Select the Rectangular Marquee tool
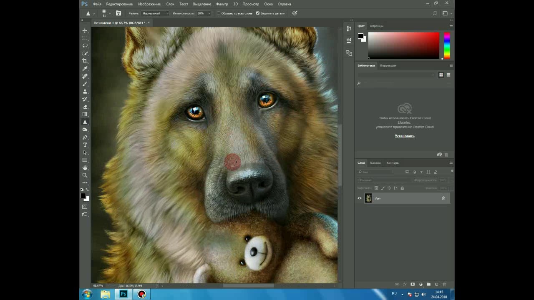 [85, 38]
